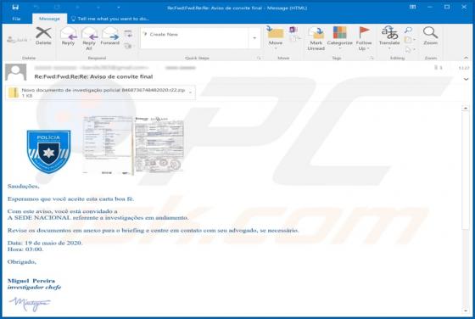Click the greeting Saudações
475x319 pixels.
tap(24, 187)
